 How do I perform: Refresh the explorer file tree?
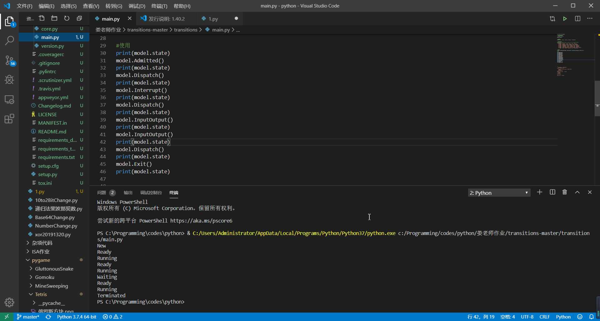(67, 18)
